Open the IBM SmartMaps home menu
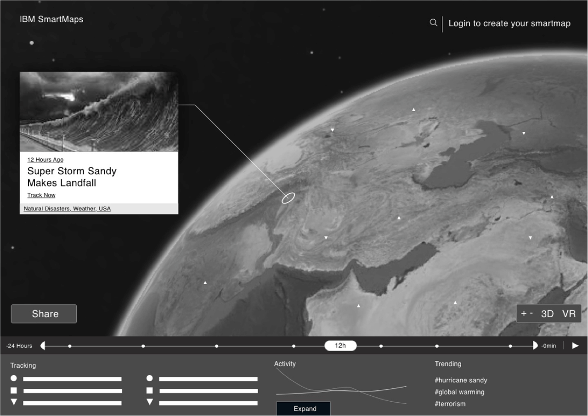588x416 pixels. (51, 19)
